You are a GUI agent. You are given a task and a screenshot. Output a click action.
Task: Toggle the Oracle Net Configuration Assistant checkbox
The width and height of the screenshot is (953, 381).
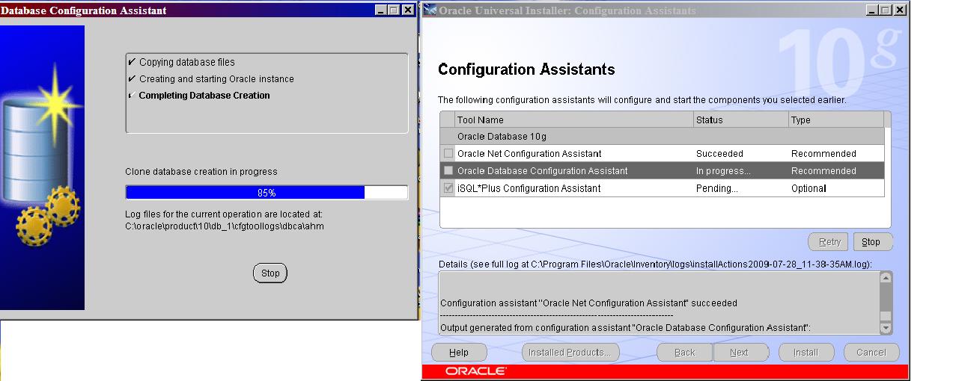(448, 154)
